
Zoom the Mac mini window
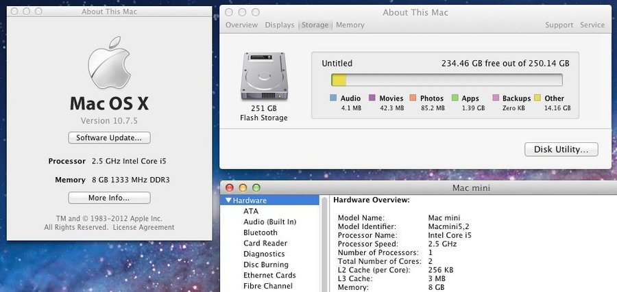pos(256,188)
